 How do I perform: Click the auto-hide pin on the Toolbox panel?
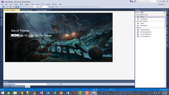coord(163,10)
